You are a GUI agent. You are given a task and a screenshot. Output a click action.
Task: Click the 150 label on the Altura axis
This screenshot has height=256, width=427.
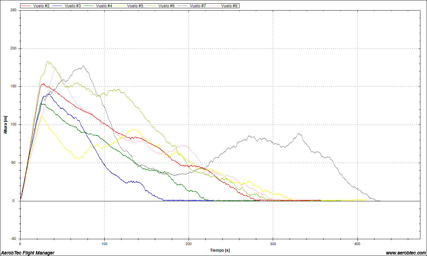coord(13,87)
